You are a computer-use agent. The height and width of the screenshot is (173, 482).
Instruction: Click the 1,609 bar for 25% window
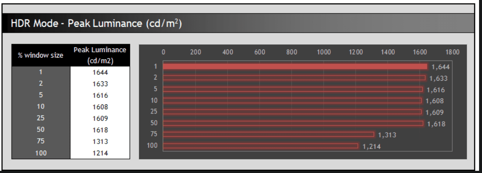(292, 112)
